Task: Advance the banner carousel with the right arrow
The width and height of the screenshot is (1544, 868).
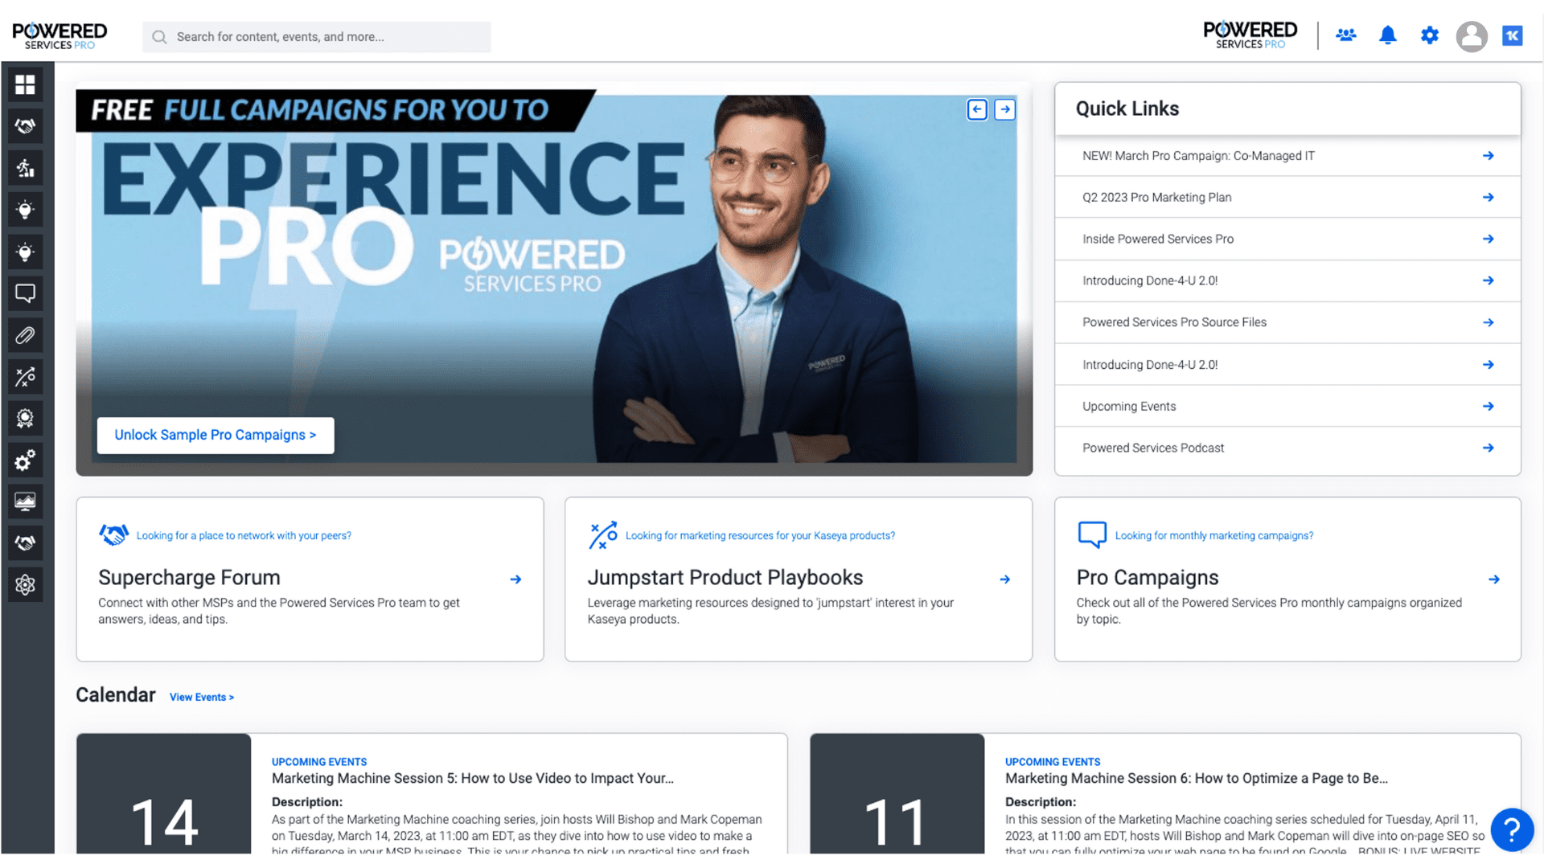Action: tap(1004, 109)
